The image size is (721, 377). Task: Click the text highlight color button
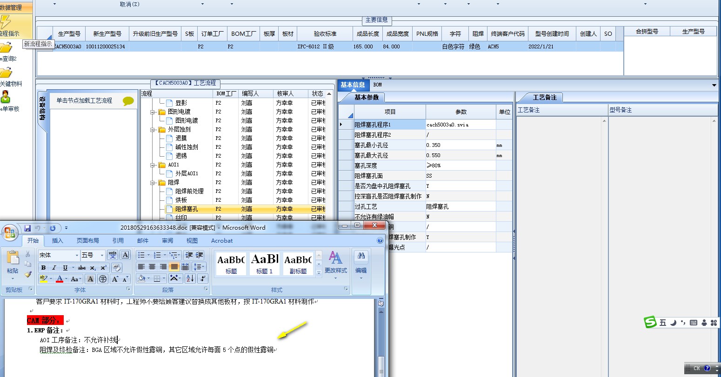click(x=43, y=279)
